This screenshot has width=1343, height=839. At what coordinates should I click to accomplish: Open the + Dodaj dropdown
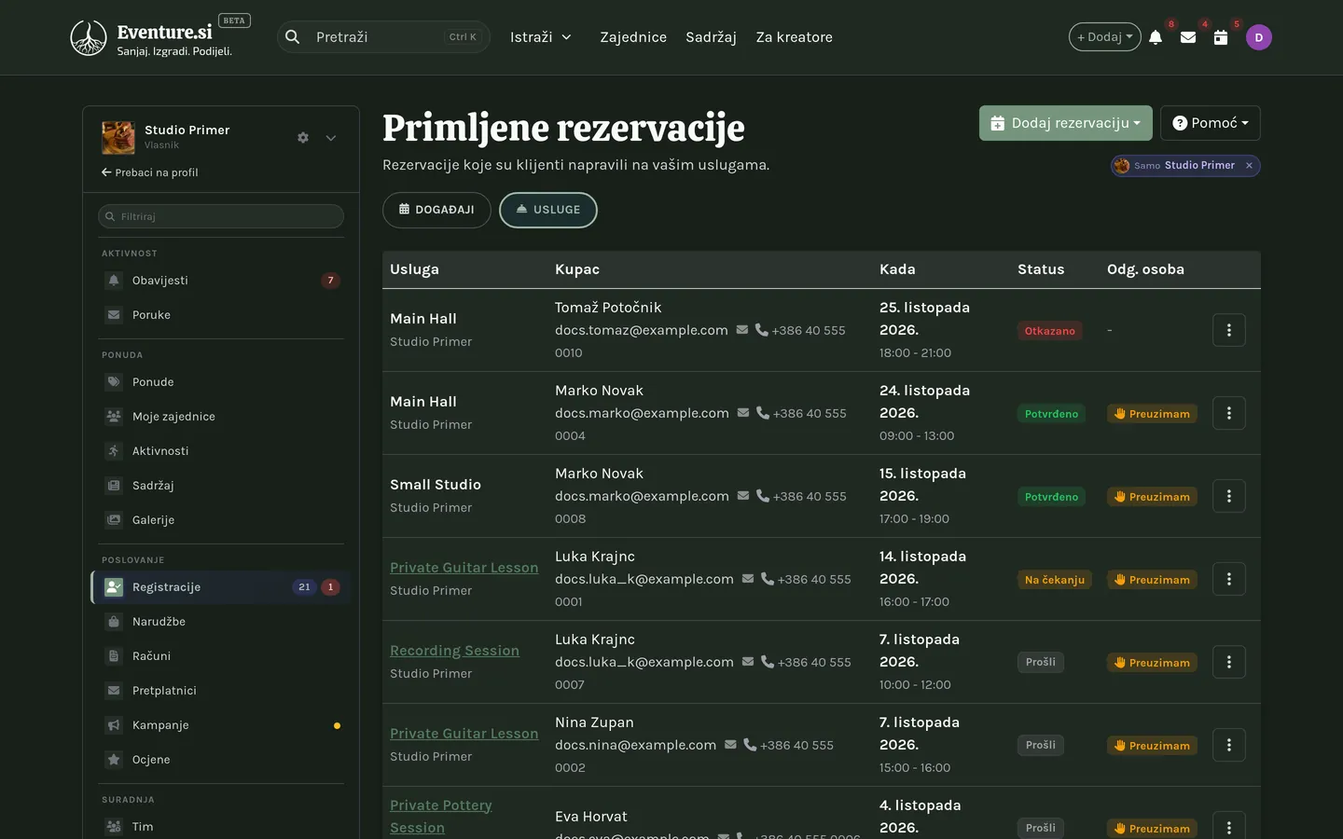click(1105, 37)
